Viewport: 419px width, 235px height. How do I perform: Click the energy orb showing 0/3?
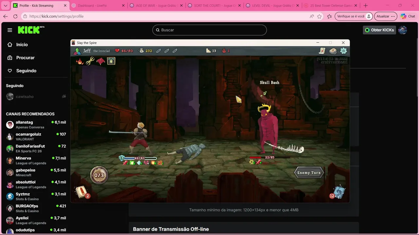(99, 175)
